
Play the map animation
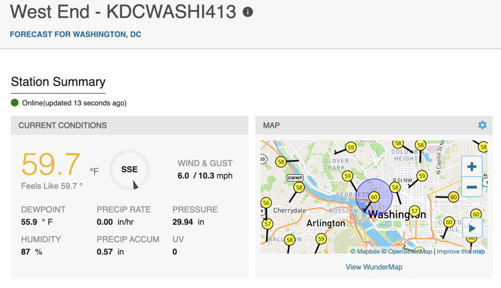(472, 228)
